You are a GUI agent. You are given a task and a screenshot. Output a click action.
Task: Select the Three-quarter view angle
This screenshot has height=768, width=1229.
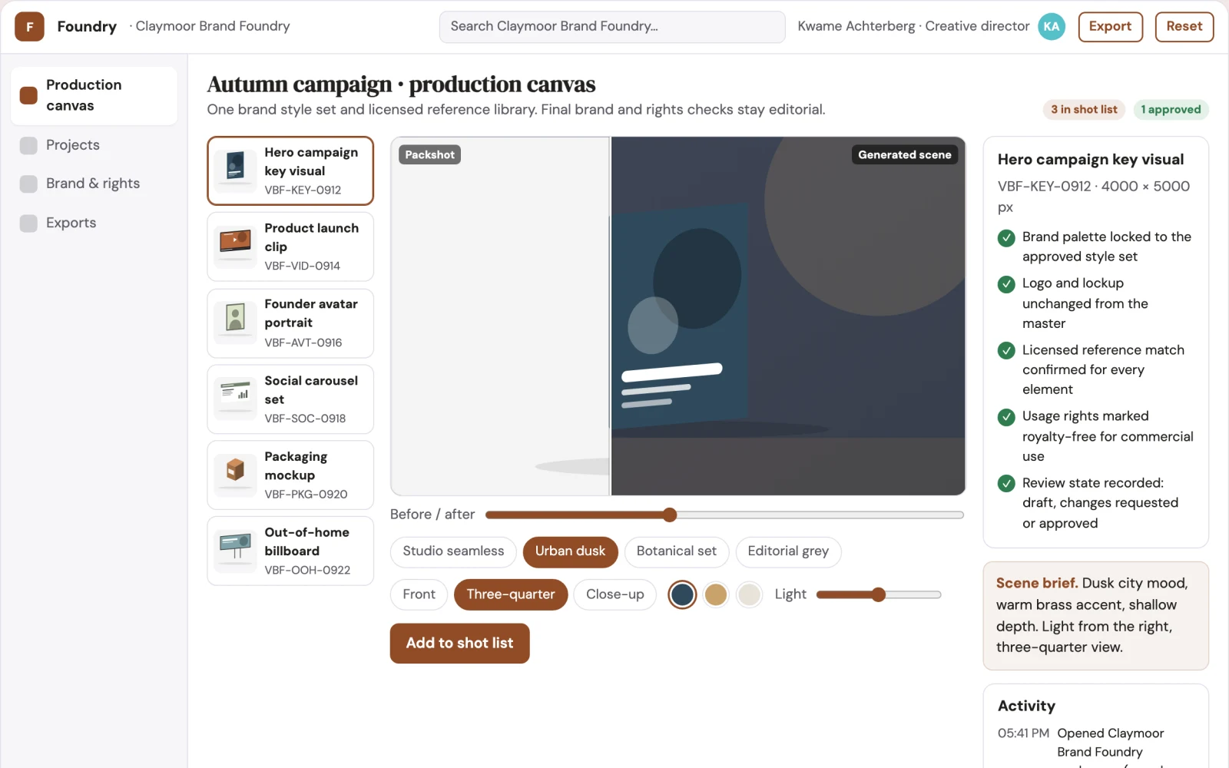(x=511, y=594)
